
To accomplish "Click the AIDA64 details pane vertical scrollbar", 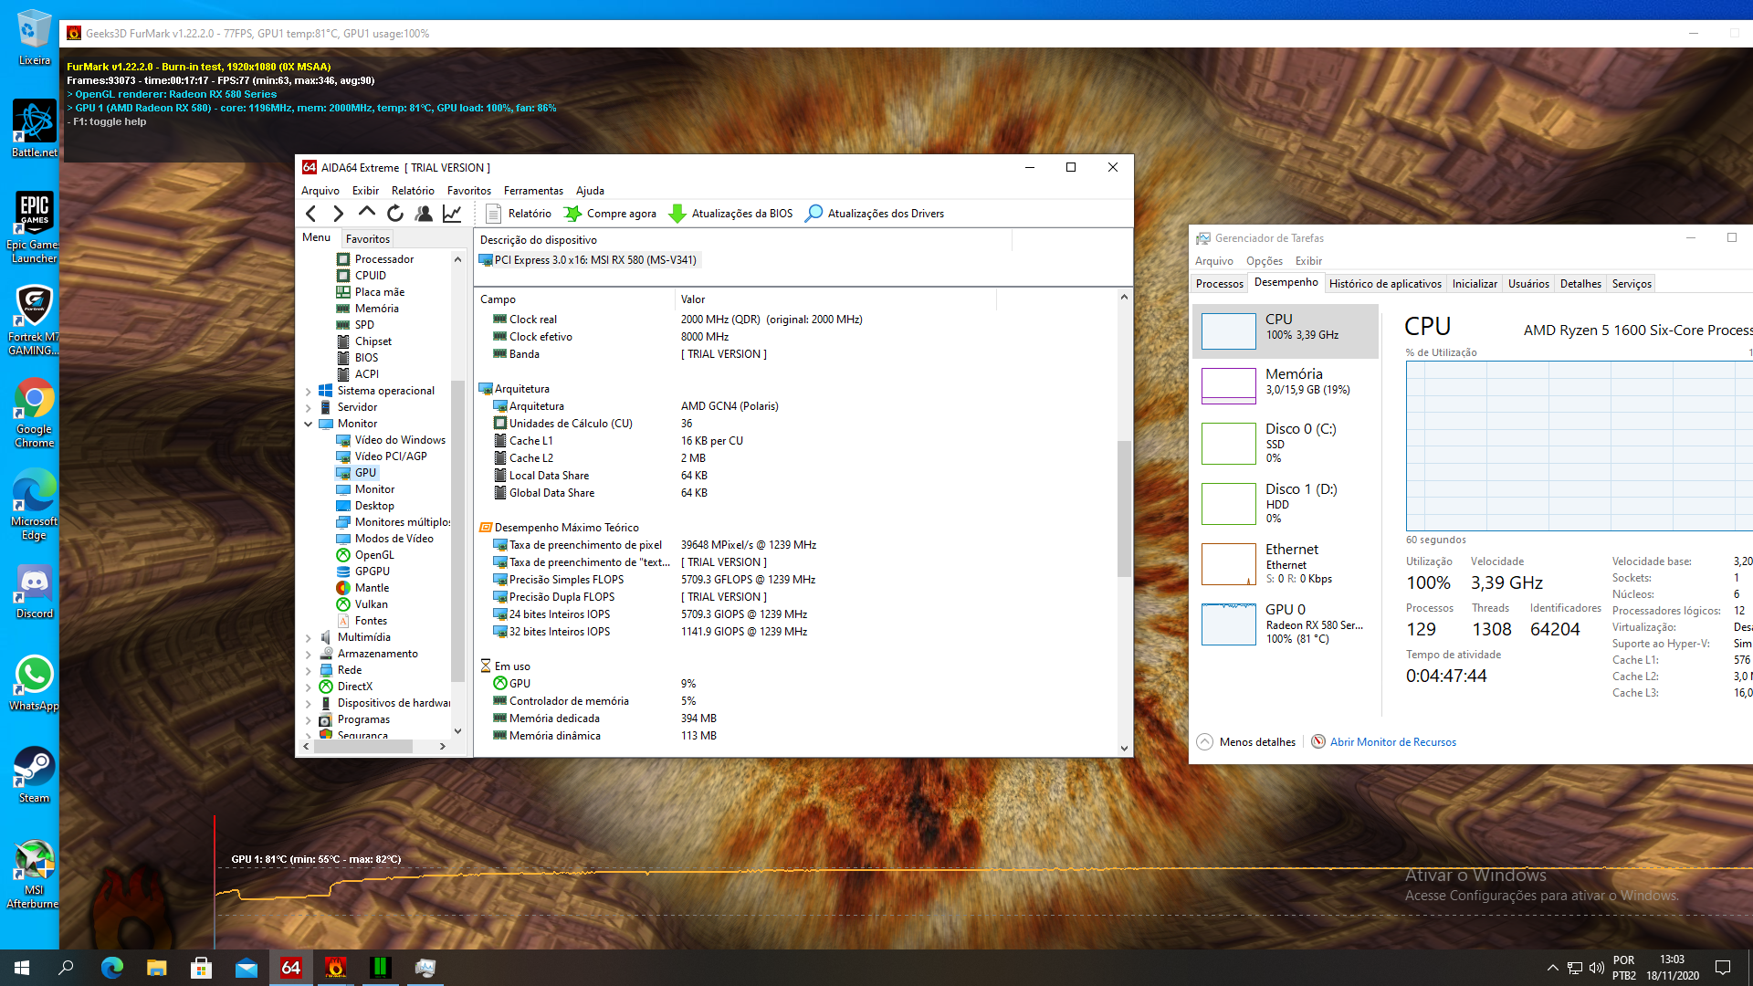I will (1124, 508).
